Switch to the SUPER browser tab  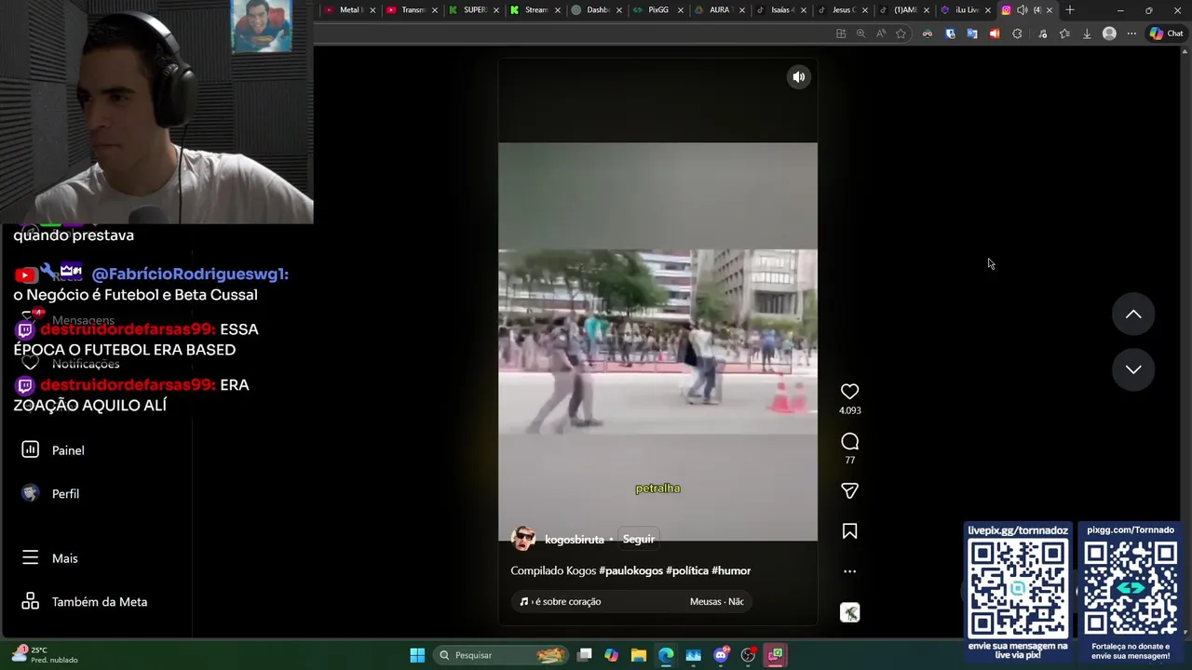click(x=473, y=10)
